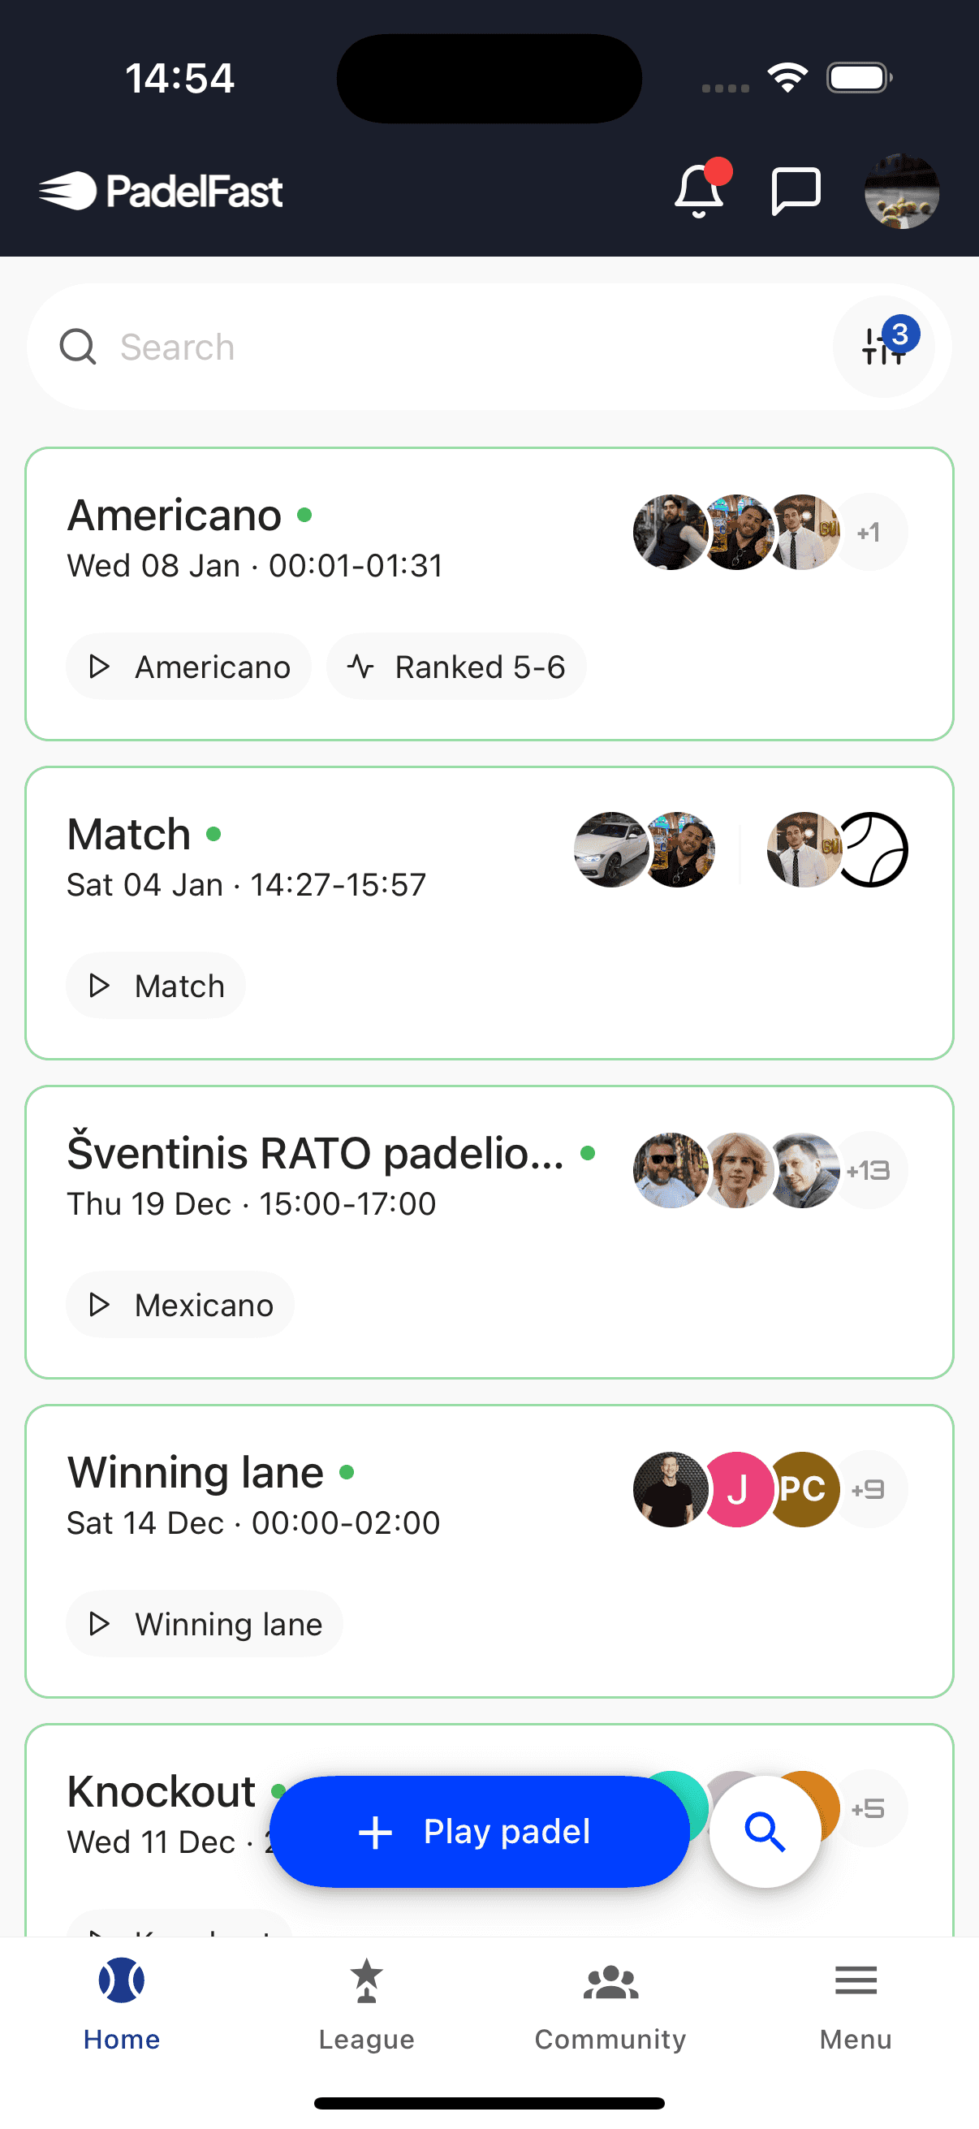Tap the Play padel button

(x=479, y=1832)
